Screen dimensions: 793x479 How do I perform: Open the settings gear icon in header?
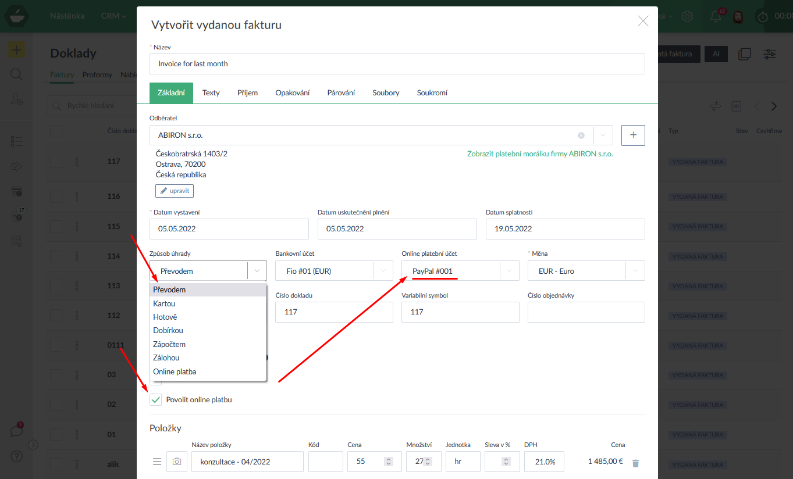pyautogui.click(x=687, y=16)
